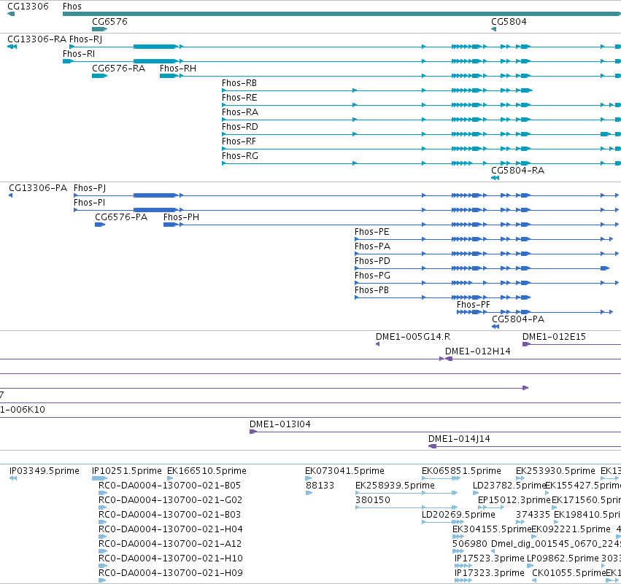Click the Fhos-PF protein label
621x584 pixels.
coord(474,304)
